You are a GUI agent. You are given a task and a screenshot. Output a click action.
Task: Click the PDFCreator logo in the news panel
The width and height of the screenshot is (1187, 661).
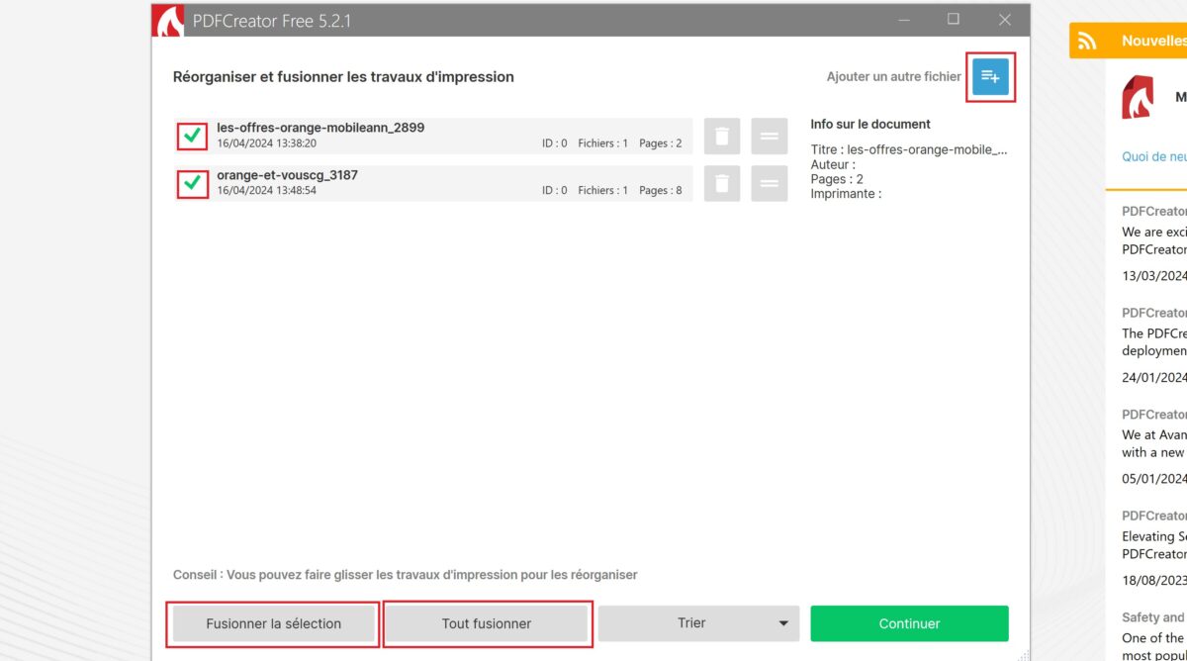(1138, 97)
